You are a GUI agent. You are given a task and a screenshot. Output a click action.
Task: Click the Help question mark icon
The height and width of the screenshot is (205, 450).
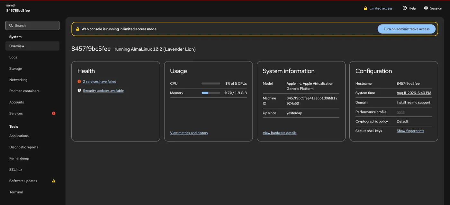[405, 8]
